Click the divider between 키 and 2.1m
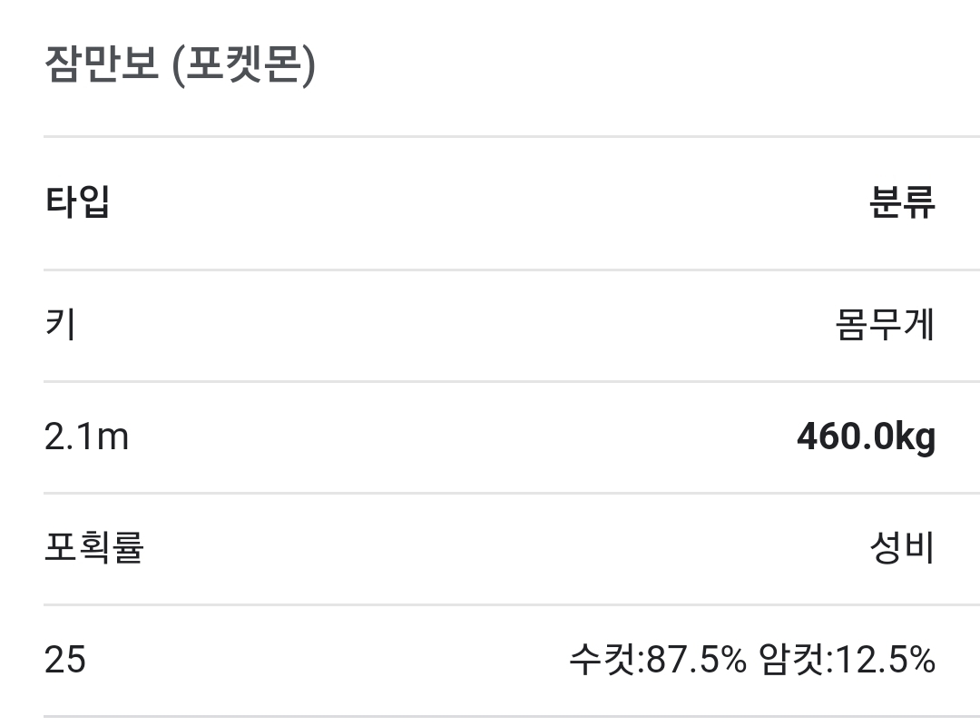 [x=512, y=381]
